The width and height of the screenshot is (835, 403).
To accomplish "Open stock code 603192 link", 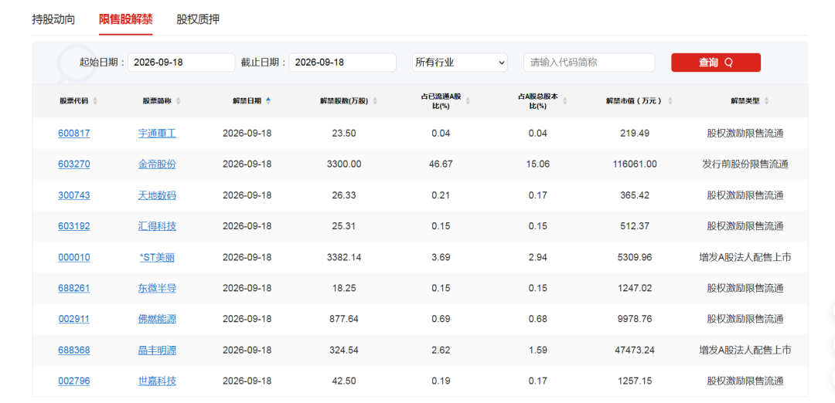I will [74, 226].
